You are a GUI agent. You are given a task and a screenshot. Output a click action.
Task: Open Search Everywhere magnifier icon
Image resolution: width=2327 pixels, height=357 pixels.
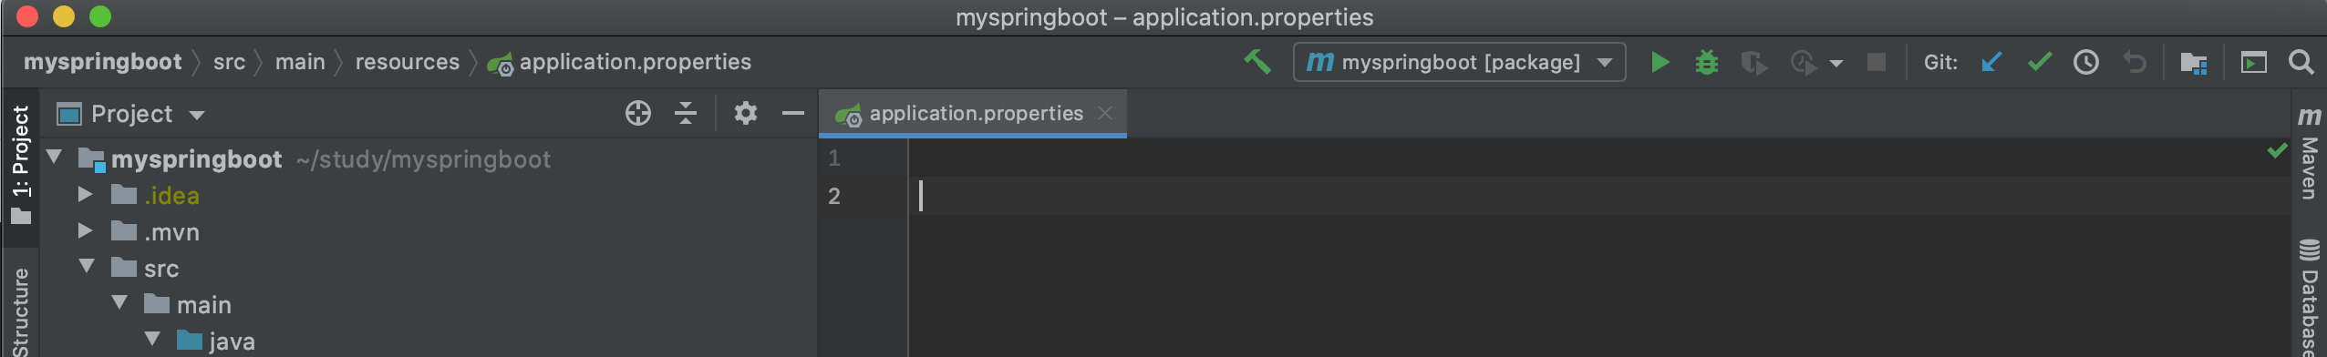click(2301, 62)
